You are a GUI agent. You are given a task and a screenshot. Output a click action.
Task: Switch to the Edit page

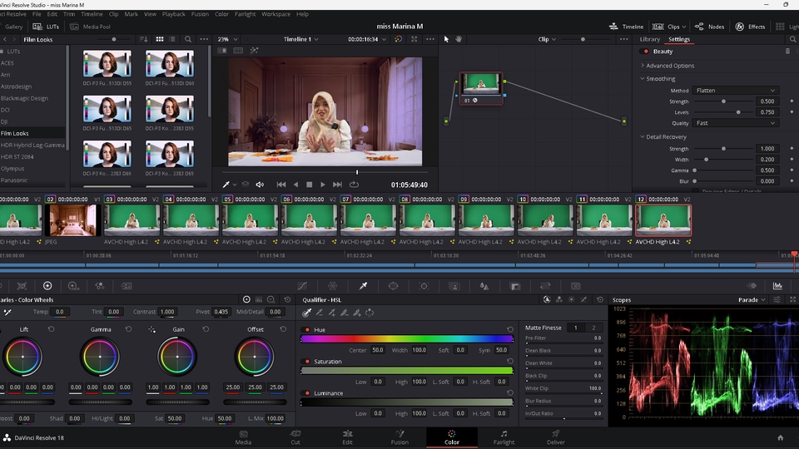[x=348, y=437]
